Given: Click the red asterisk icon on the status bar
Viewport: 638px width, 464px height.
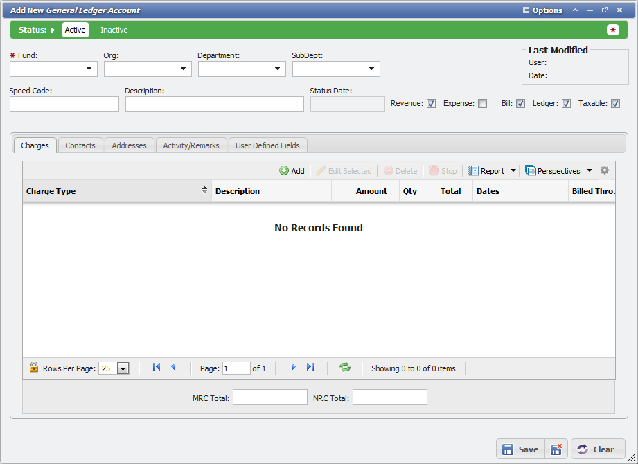Looking at the screenshot, I should [x=612, y=30].
